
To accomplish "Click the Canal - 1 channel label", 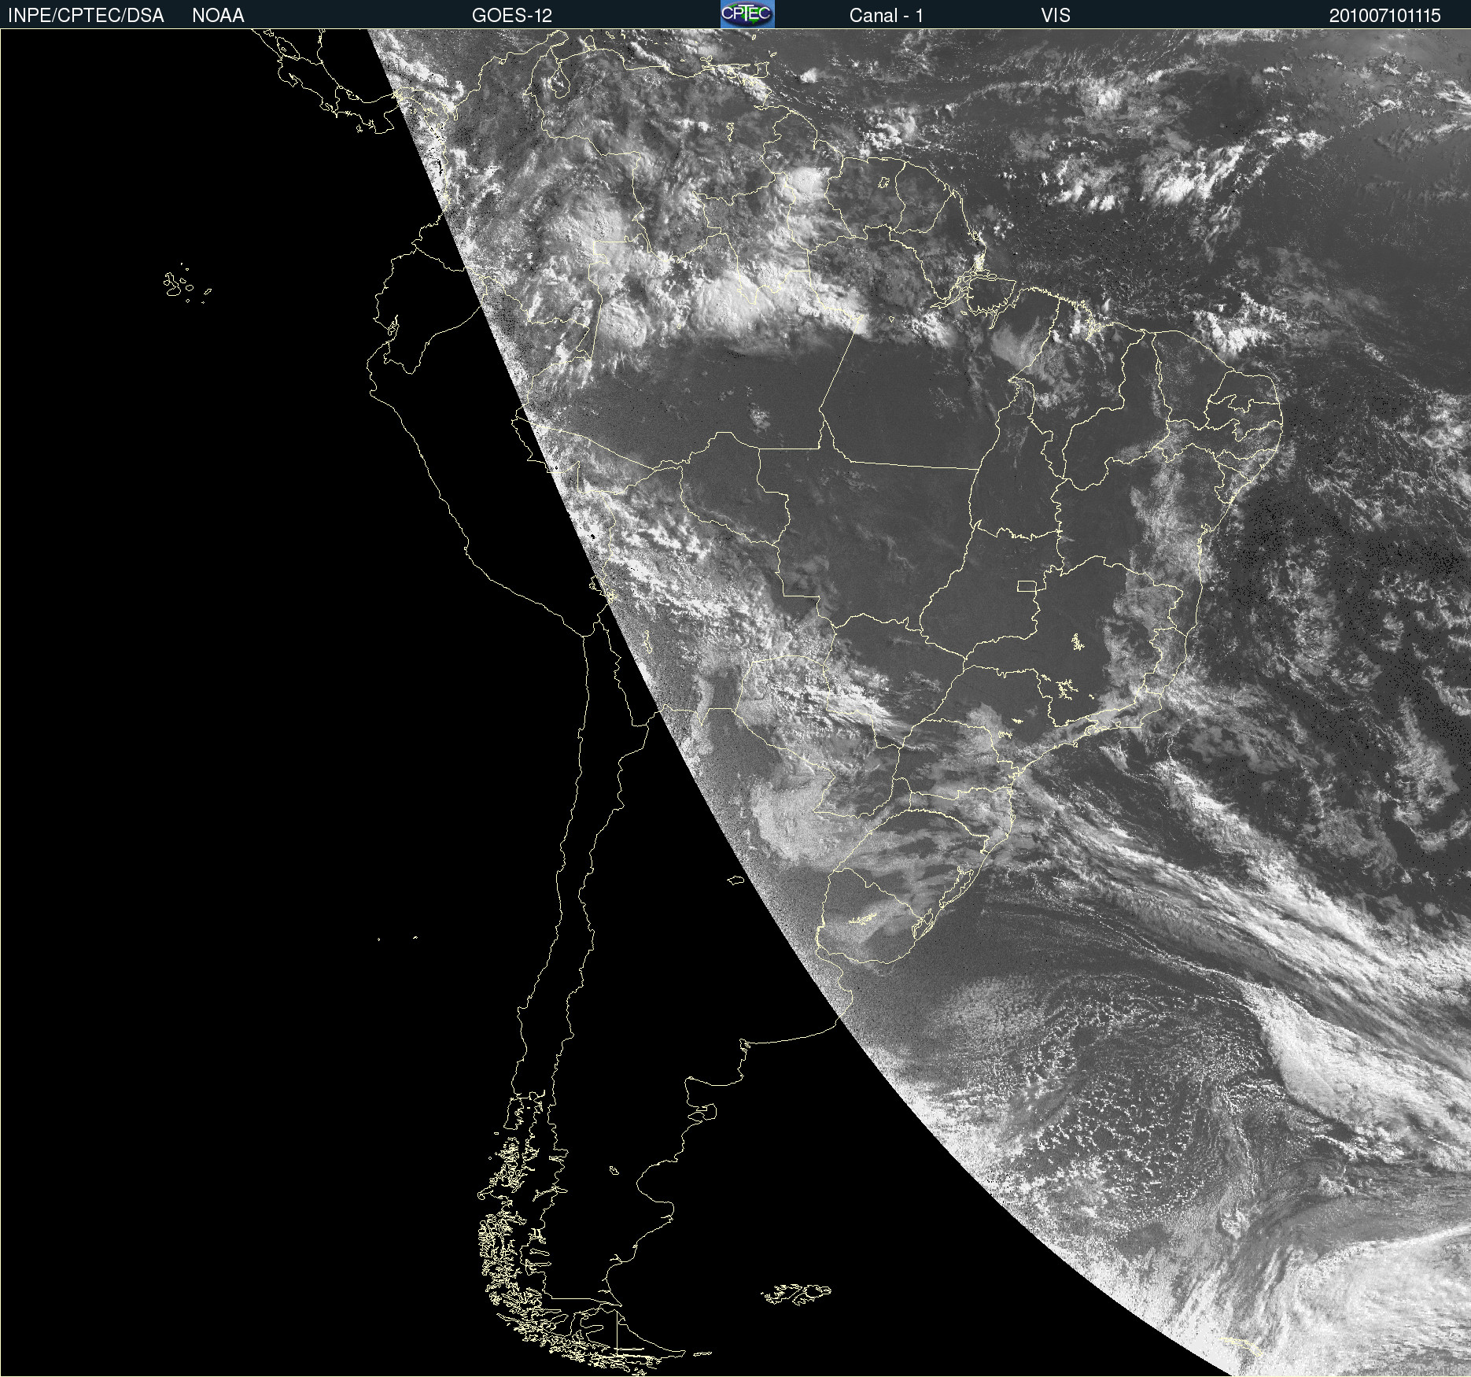I will pyautogui.click(x=886, y=15).
